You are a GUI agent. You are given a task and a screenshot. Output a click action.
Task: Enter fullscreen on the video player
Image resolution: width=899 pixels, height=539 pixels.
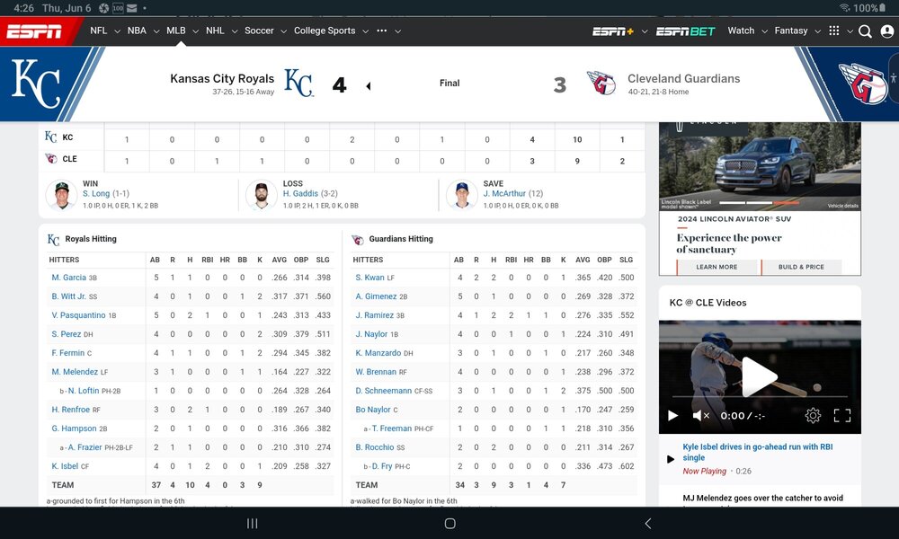[841, 415]
